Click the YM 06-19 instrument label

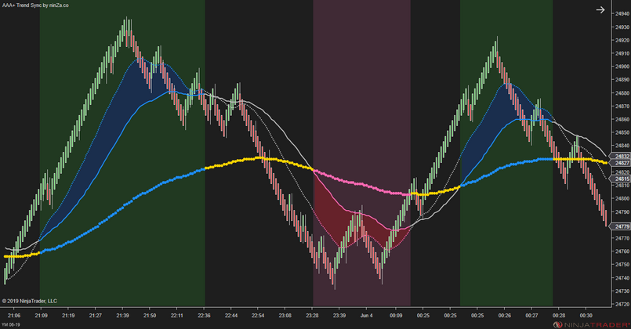tap(13, 324)
